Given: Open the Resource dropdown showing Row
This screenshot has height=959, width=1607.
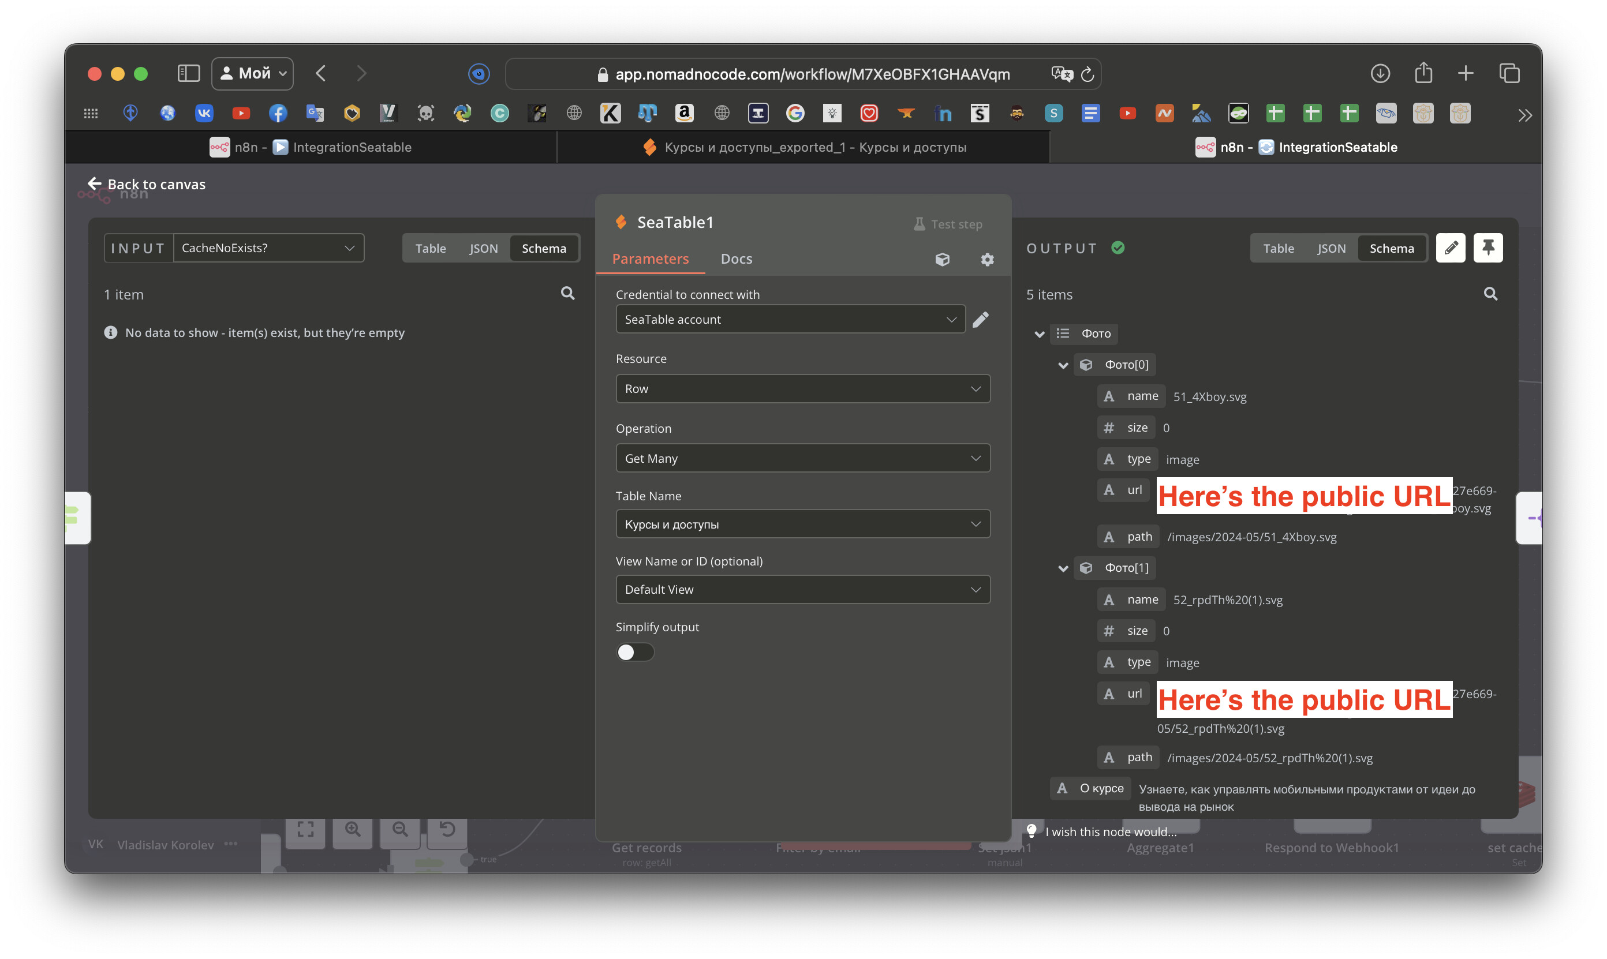Looking at the screenshot, I should [x=803, y=389].
